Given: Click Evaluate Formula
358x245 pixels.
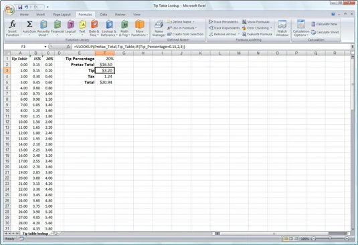Looking at the screenshot, I should 257,34.
